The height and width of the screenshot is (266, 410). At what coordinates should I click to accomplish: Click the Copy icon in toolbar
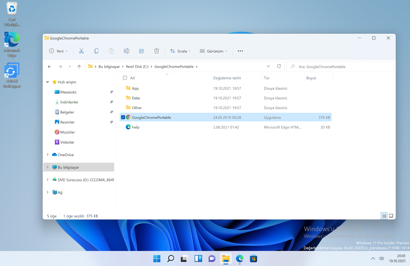[96, 51]
